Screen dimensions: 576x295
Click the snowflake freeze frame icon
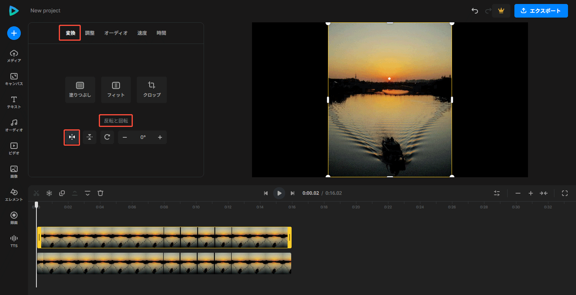pyautogui.click(x=49, y=193)
